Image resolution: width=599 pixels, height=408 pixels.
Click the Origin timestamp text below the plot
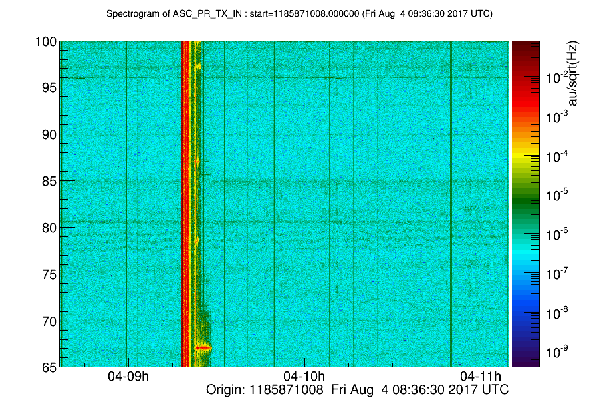[357, 390]
